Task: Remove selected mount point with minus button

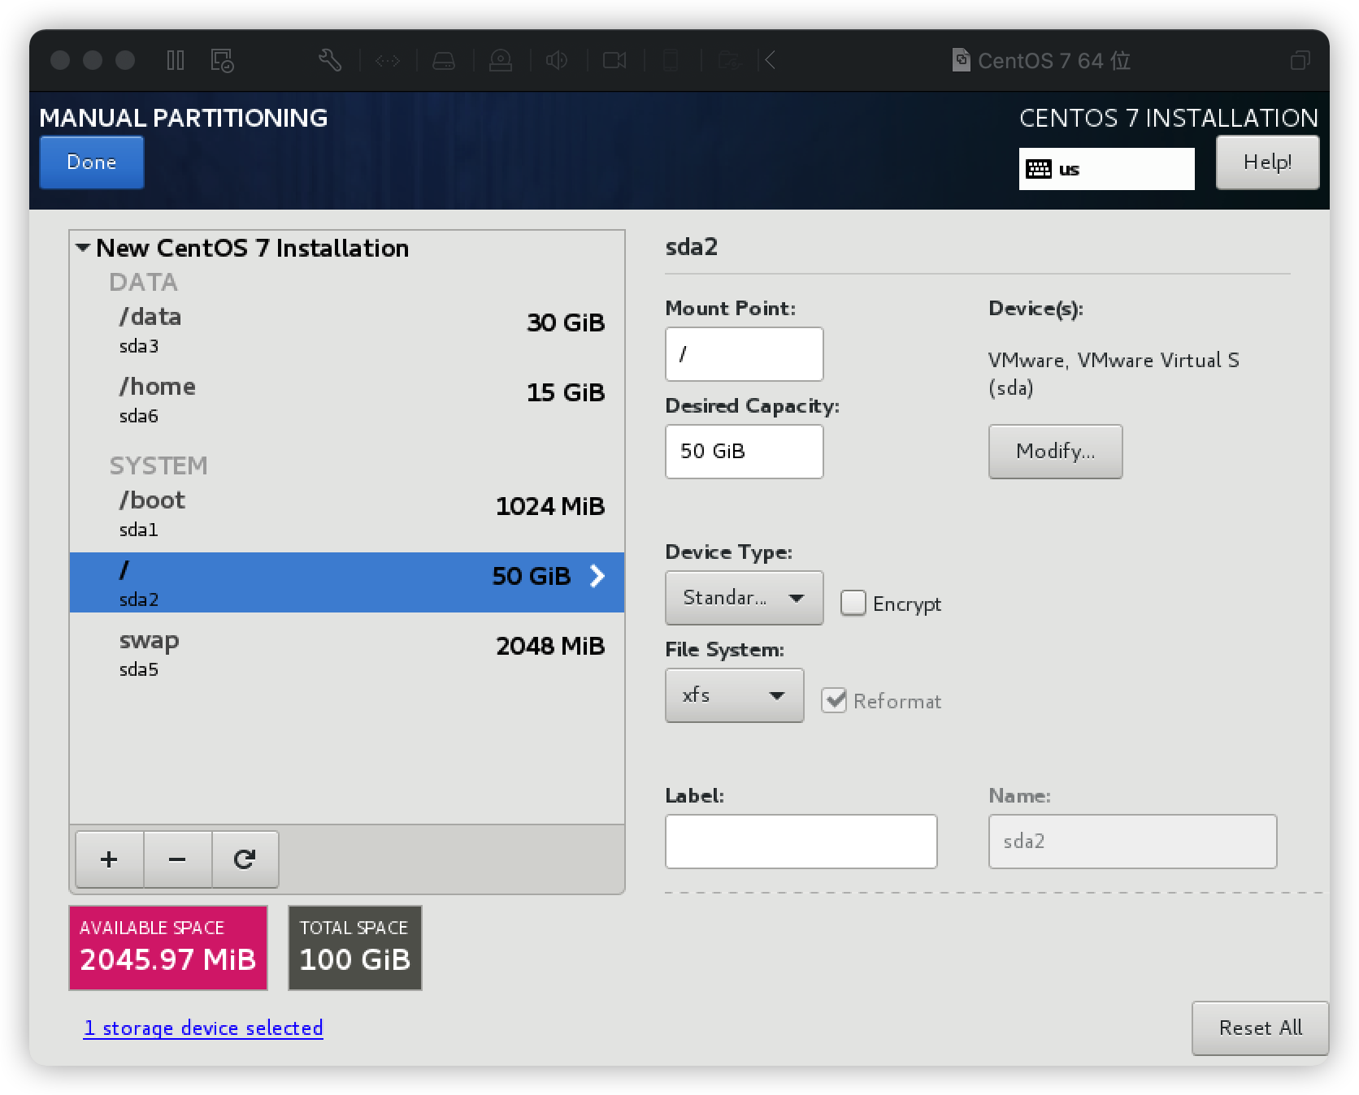Action: pyautogui.click(x=177, y=859)
